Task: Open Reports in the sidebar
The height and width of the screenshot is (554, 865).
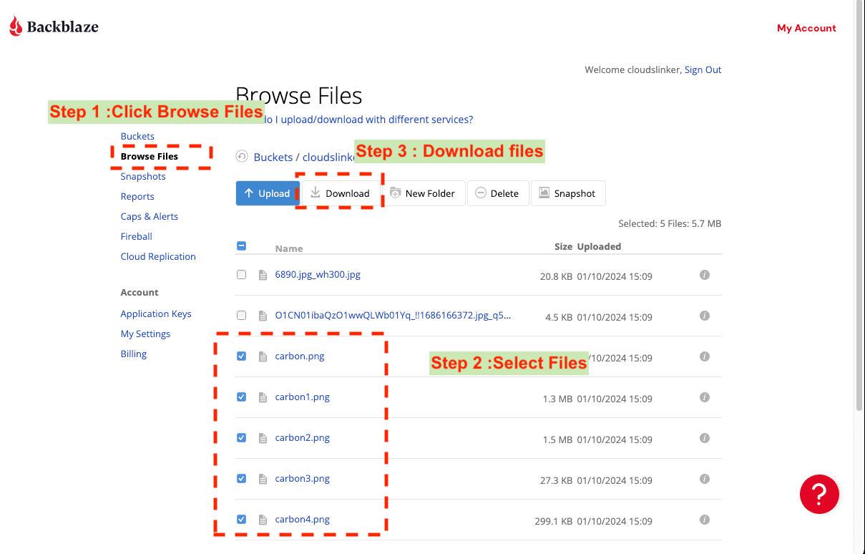Action: 137,196
